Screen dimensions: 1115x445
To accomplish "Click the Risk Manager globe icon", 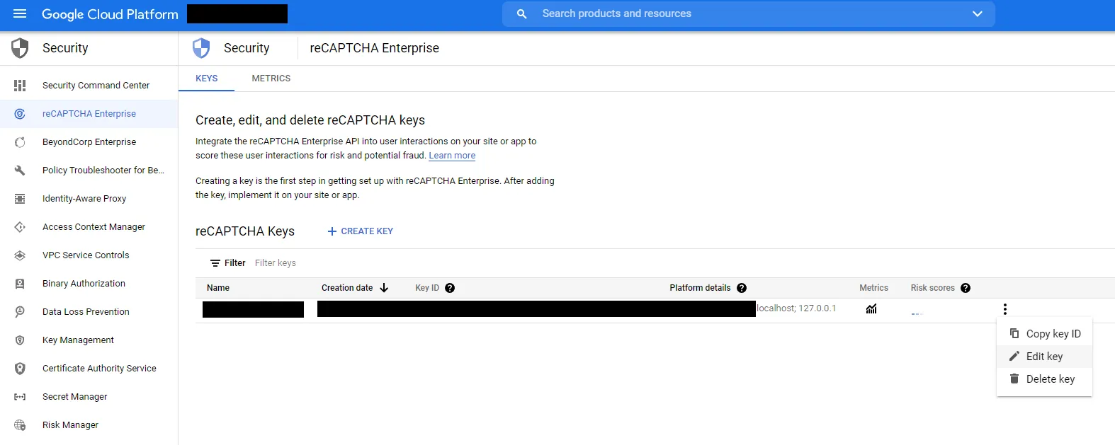I will pyautogui.click(x=20, y=425).
